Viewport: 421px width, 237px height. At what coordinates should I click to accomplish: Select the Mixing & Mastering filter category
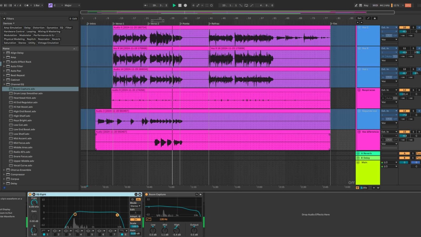[49, 31]
